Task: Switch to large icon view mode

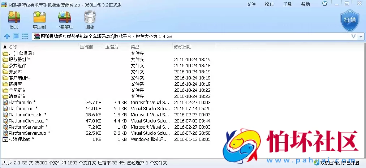Action: [x=16, y=36]
